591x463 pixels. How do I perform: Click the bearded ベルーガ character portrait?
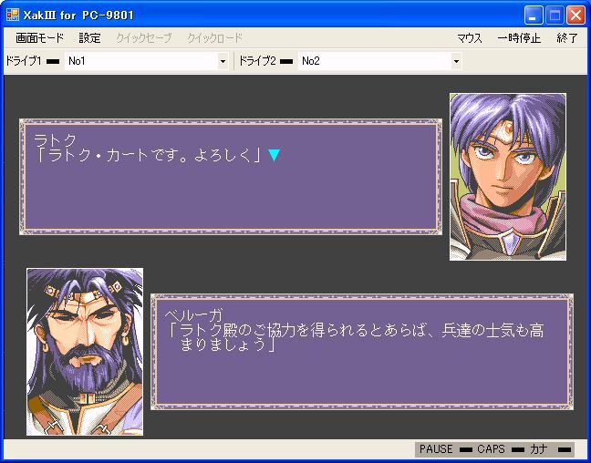pyautogui.click(x=85, y=352)
